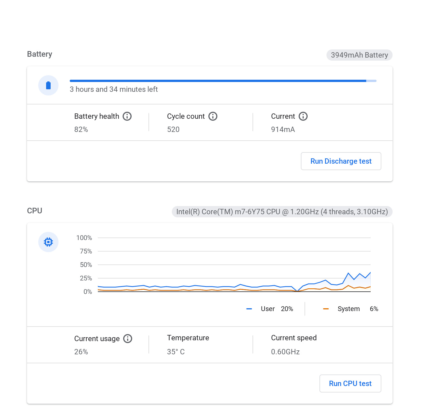The width and height of the screenshot is (428, 420).
Task: Run the CPU test
Action: tap(350, 384)
